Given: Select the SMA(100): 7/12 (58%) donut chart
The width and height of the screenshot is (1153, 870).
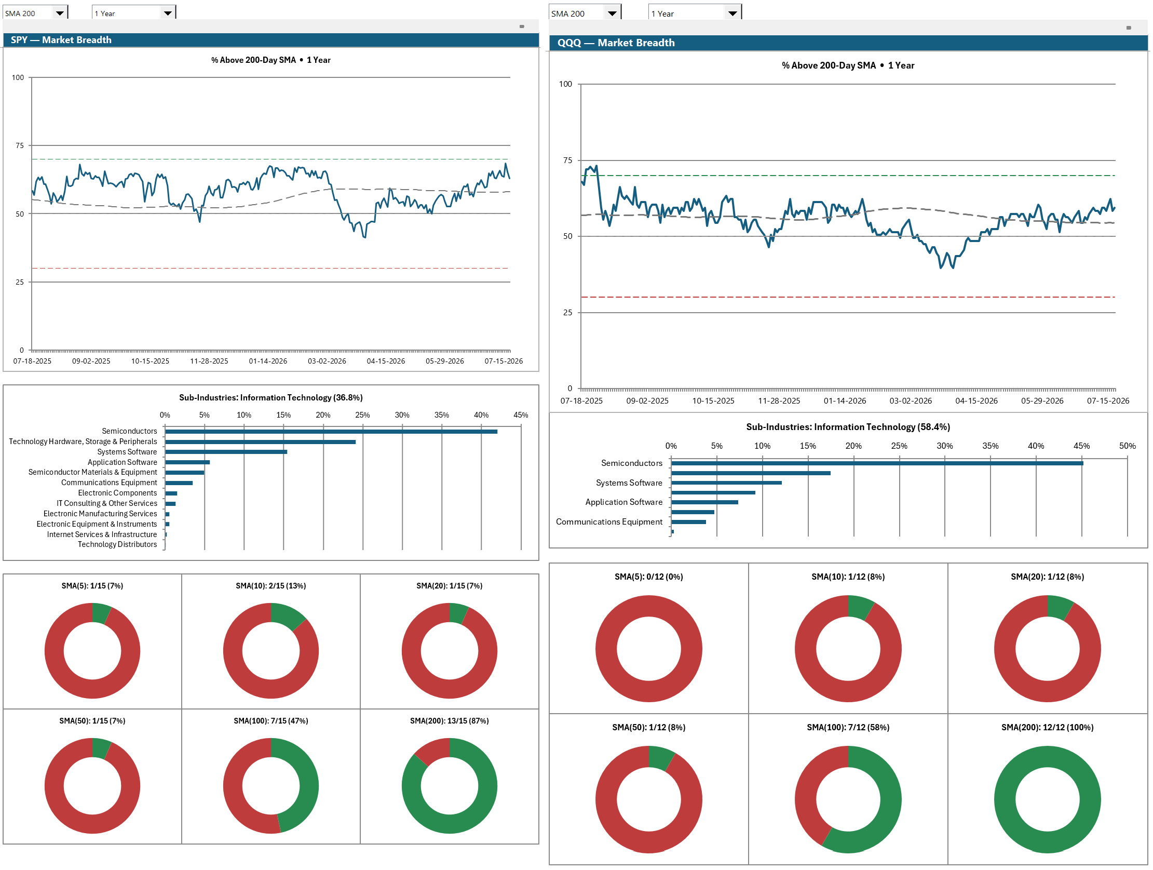Looking at the screenshot, I should coord(848,799).
